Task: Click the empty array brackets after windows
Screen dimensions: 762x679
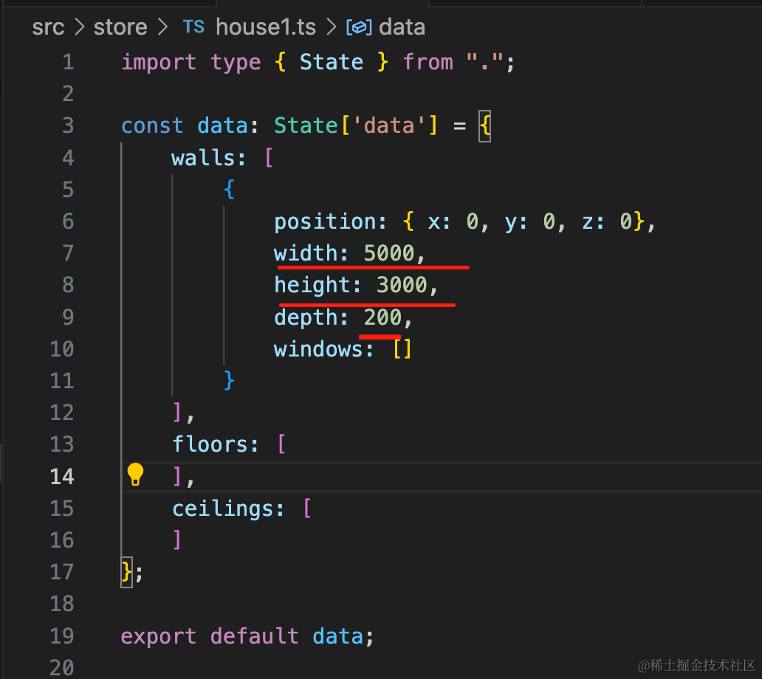Action: click(x=402, y=349)
